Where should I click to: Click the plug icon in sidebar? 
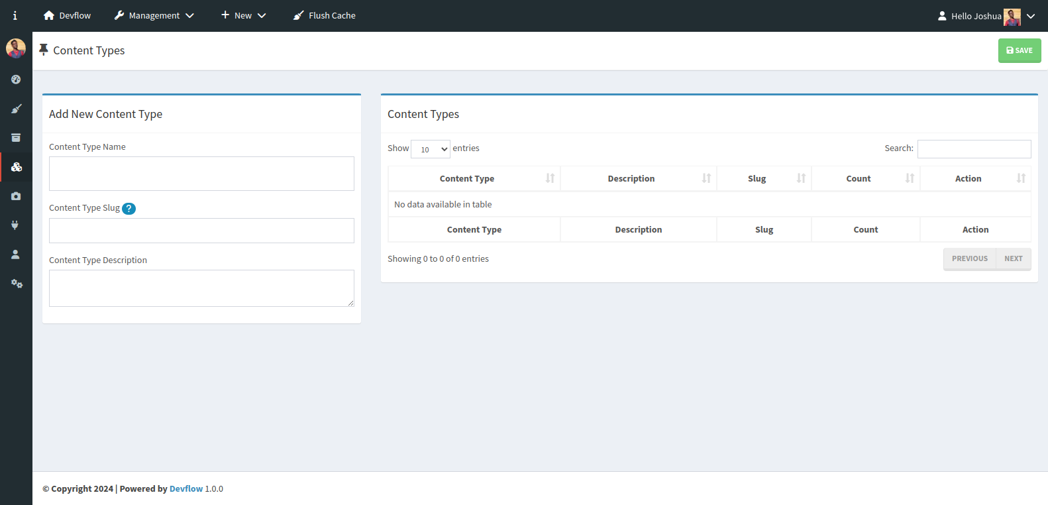[16, 225]
